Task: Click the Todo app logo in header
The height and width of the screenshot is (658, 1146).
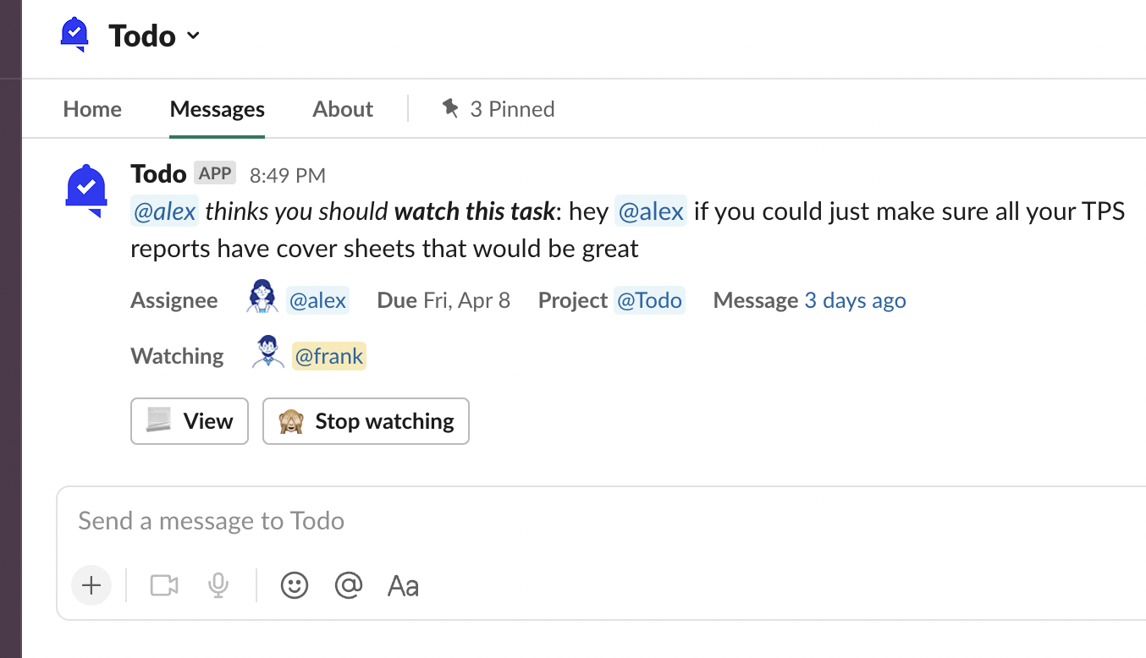Action: [x=75, y=35]
